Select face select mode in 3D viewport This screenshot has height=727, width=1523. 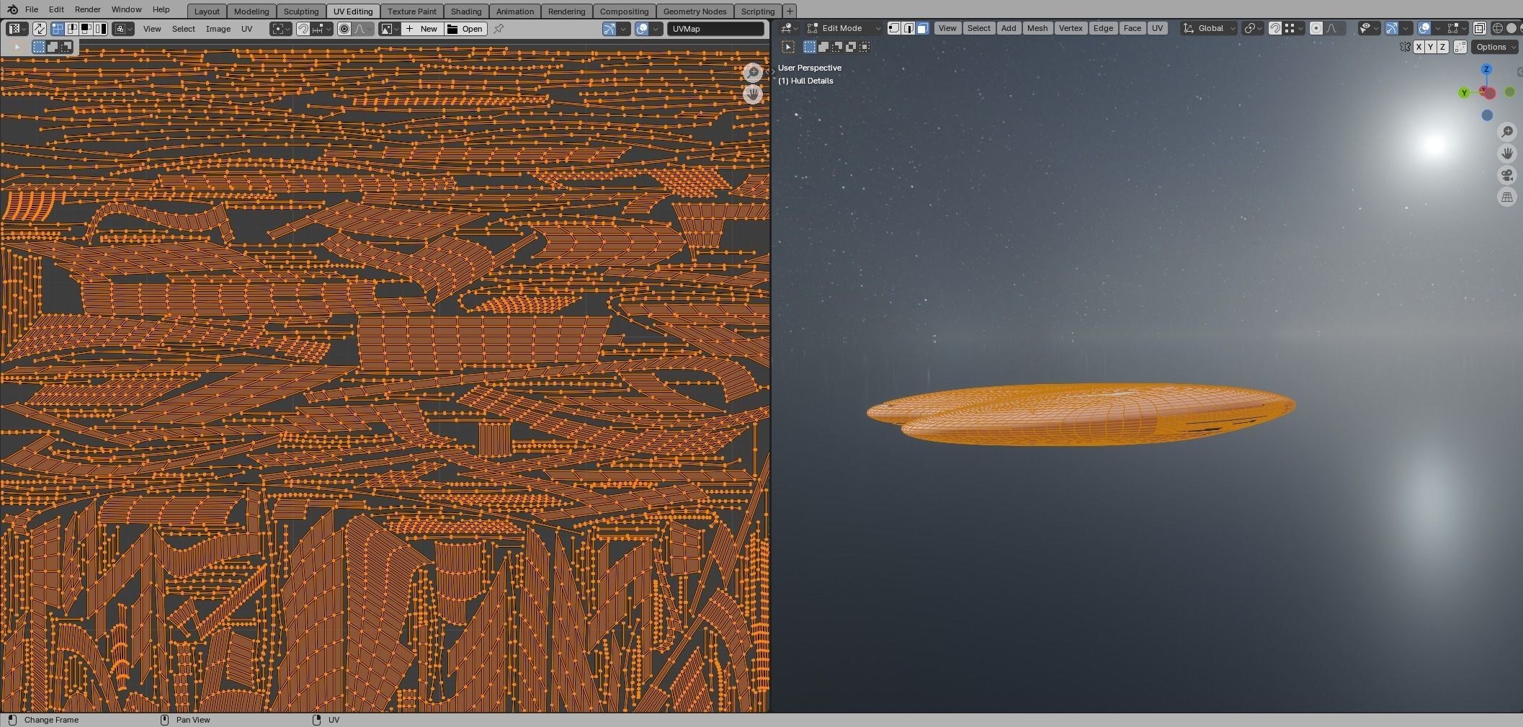923,28
